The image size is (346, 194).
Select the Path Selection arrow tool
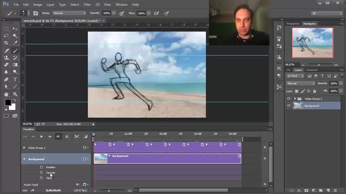(6, 87)
